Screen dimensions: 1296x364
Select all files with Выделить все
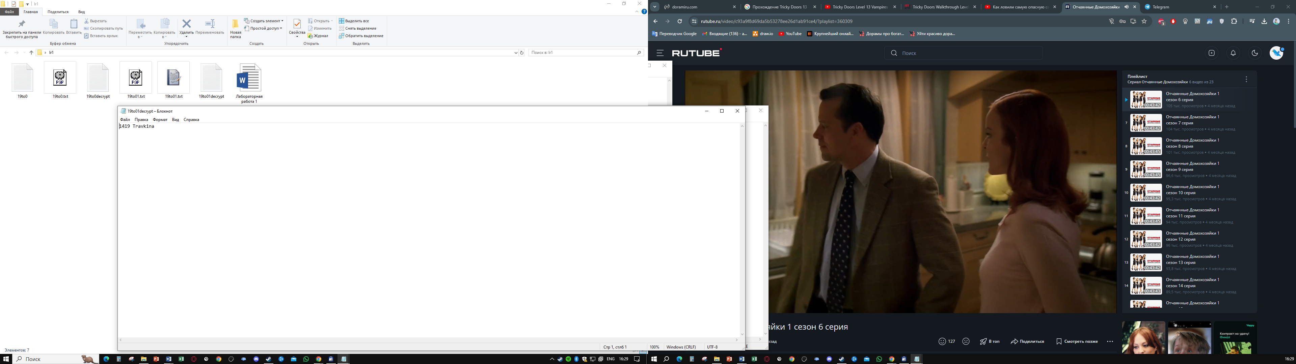354,21
